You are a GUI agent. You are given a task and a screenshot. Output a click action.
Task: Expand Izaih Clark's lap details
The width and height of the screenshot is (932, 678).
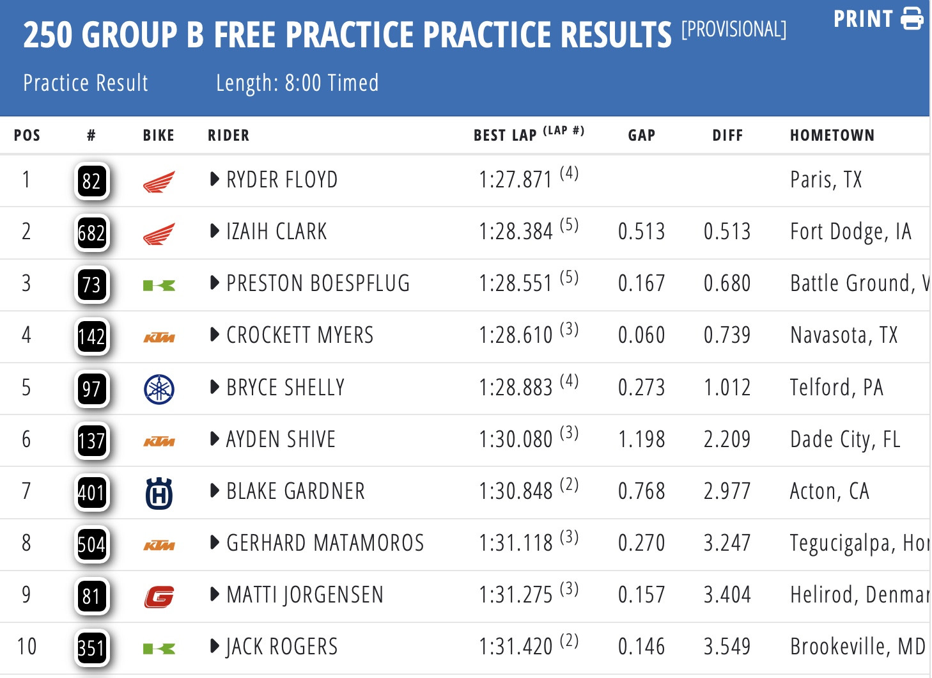(215, 231)
